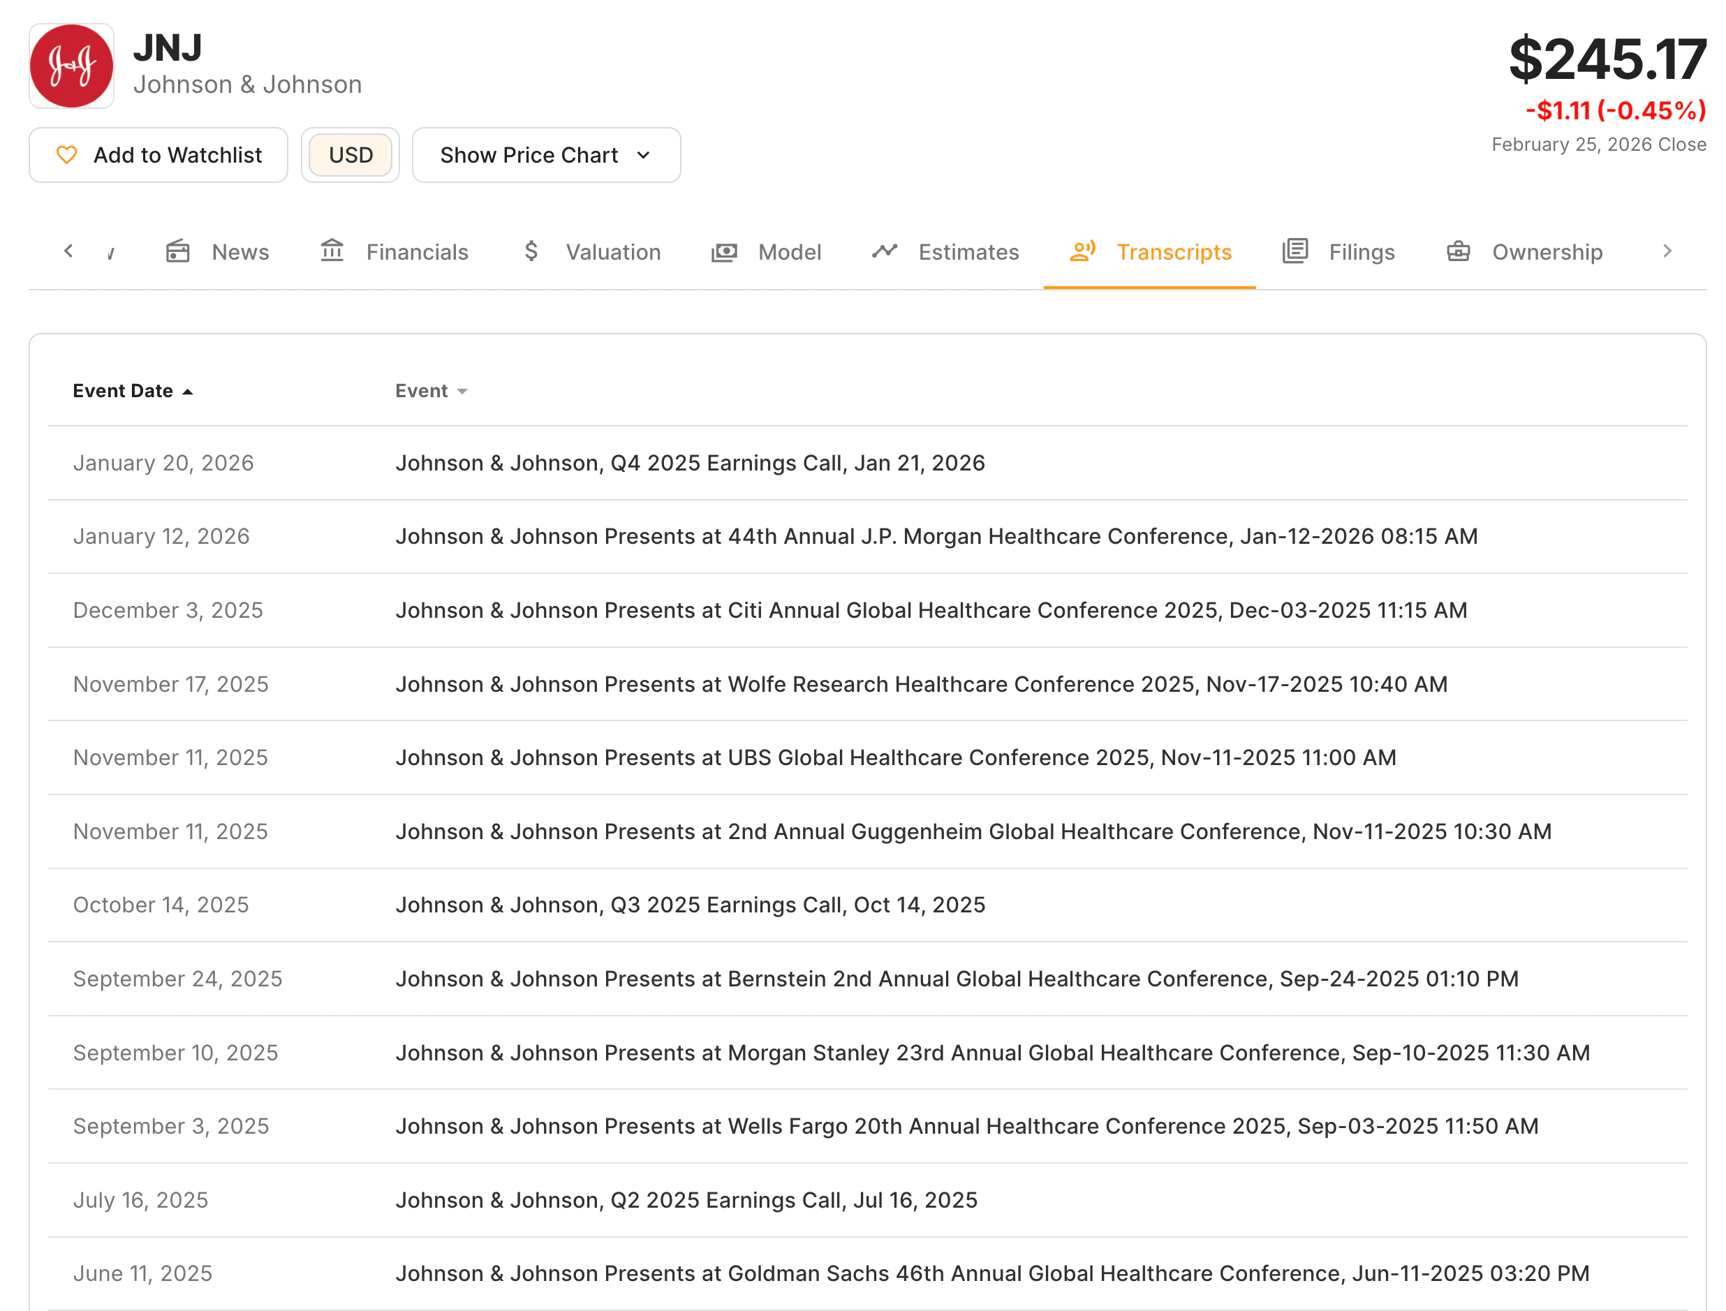Click the Add to Watchlist button
This screenshot has height=1311, width=1726.
158,154
